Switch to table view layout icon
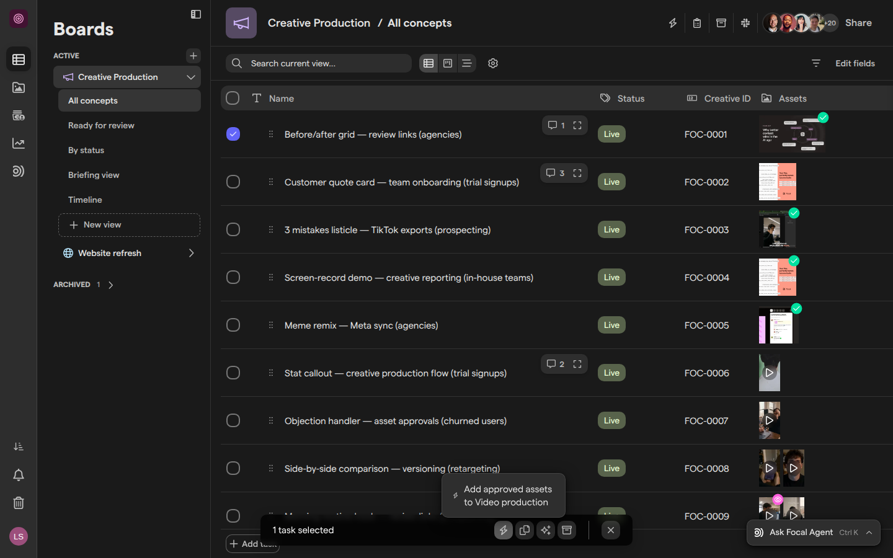 [429, 63]
